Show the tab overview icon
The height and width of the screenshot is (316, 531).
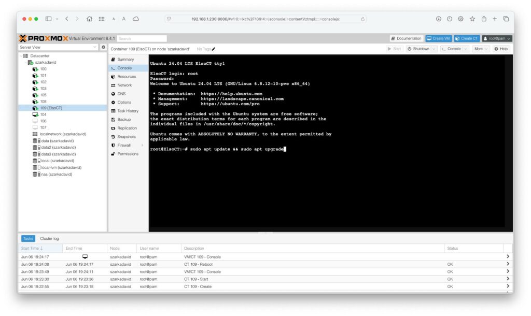coord(506,19)
